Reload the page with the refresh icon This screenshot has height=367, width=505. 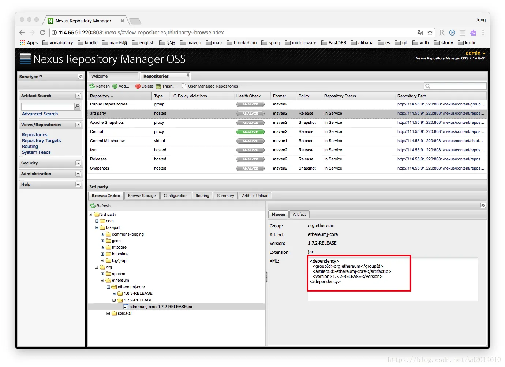(x=42, y=33)
